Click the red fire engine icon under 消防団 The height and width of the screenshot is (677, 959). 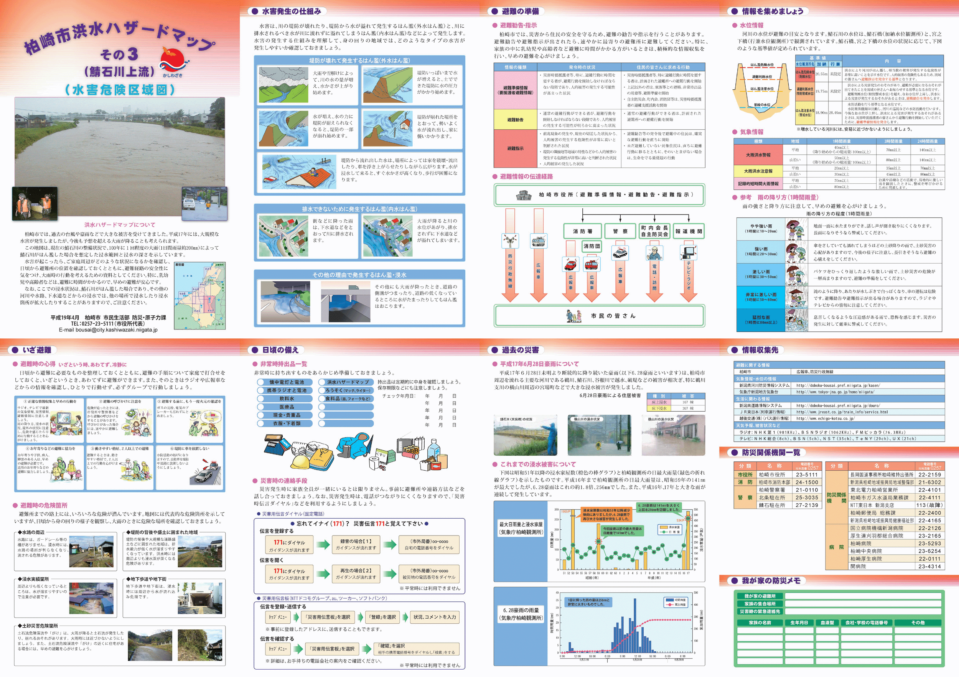592,264
